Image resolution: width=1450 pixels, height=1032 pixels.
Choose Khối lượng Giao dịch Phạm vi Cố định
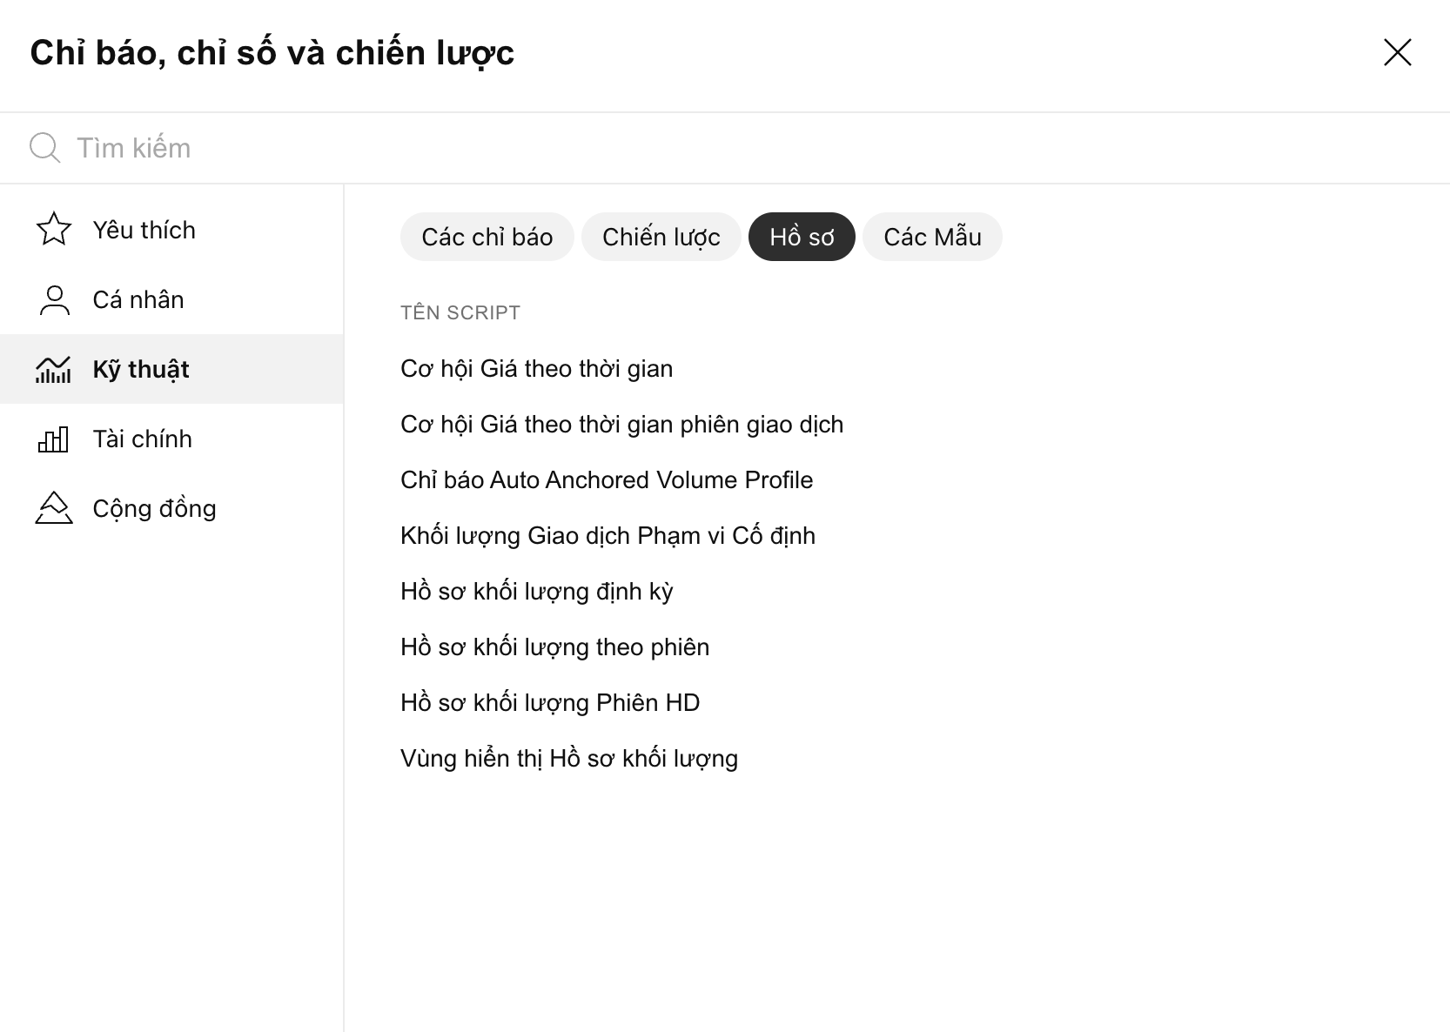pos(608,536)
